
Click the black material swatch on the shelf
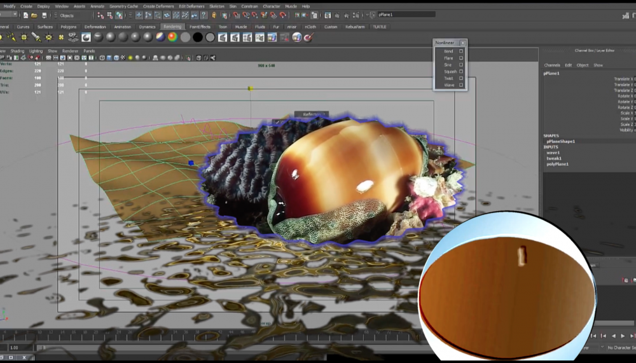[197, 38]
